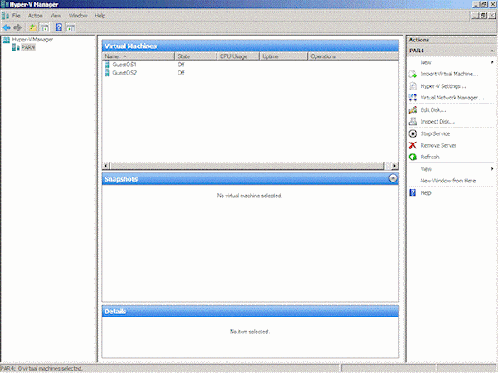Expand the View submenu arrow in Actions
This screenshot has width=498, height=373.
point(492,169)
